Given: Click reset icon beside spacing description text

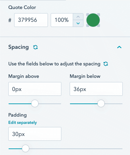Looking at the screenshot, I should [106, 64].
